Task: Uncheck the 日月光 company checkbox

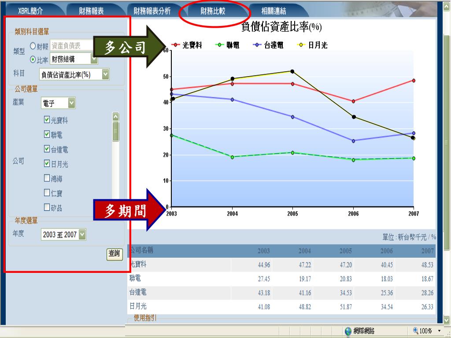Action: [47, 163]
